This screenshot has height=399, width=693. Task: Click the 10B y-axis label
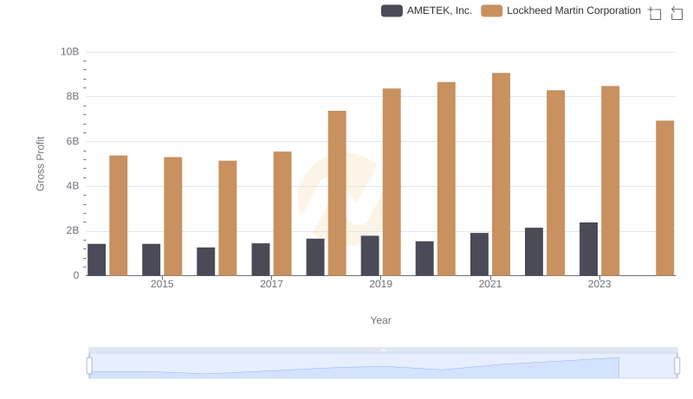click(70, 52)
